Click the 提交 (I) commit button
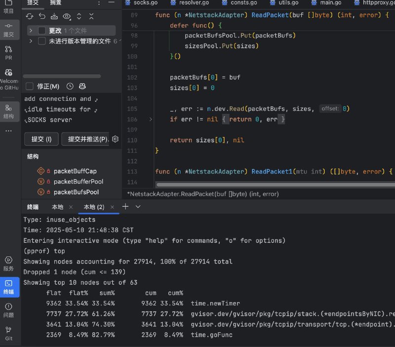The width and height of the screenshot is (395, 347). 41,139
